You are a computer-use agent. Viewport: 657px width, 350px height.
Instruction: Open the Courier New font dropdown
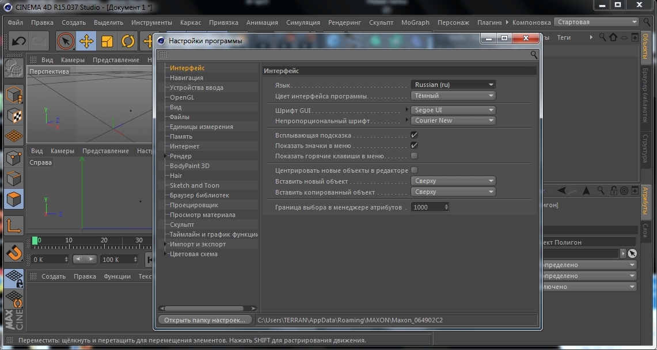(453, 120)
